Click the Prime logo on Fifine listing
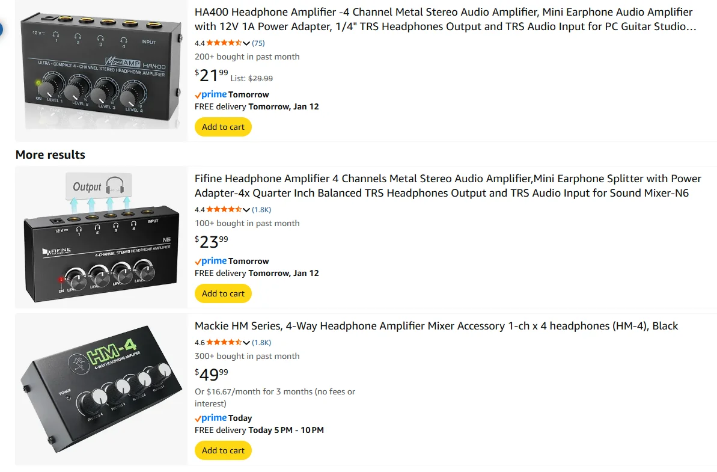717x472 pixels. click(211, 261)
